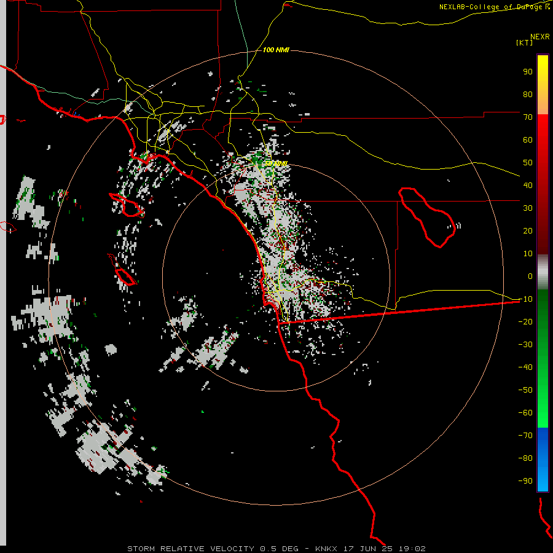Select the 30 knot scale label
This screenshot has height=553, width=553.
pos(528,208)
